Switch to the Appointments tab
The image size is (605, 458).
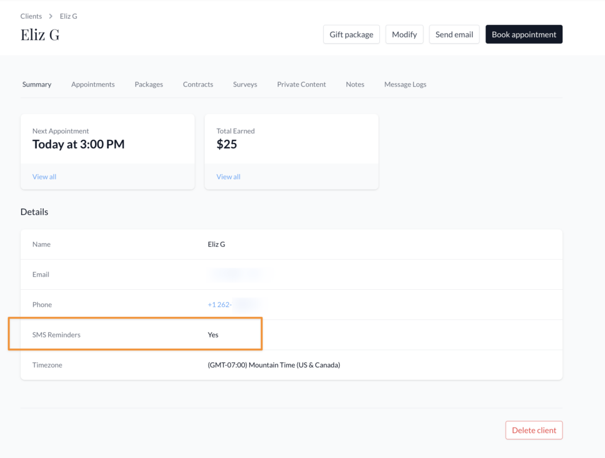93,84
